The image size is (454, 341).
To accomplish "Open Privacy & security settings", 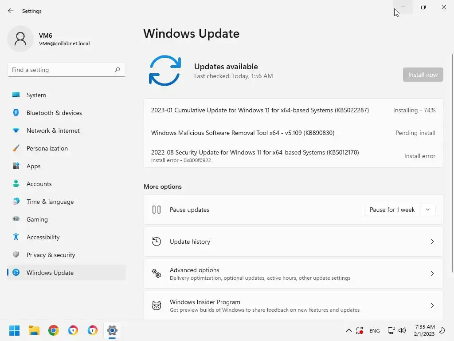I will (67, 255).
